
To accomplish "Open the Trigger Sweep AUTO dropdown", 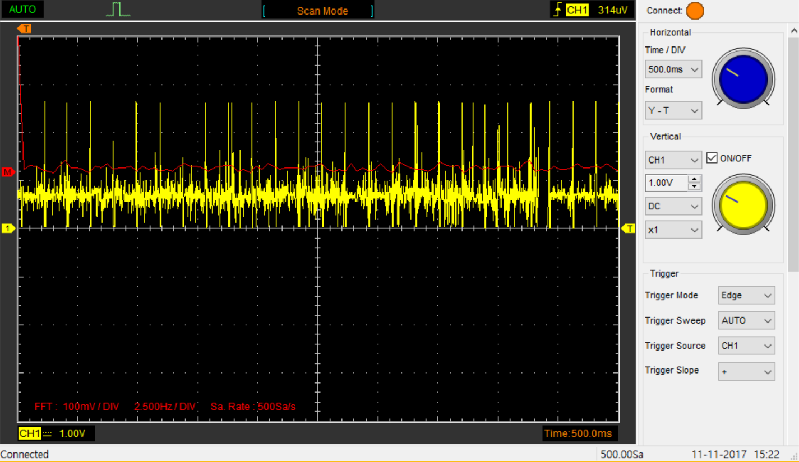I will coord(746,320).
